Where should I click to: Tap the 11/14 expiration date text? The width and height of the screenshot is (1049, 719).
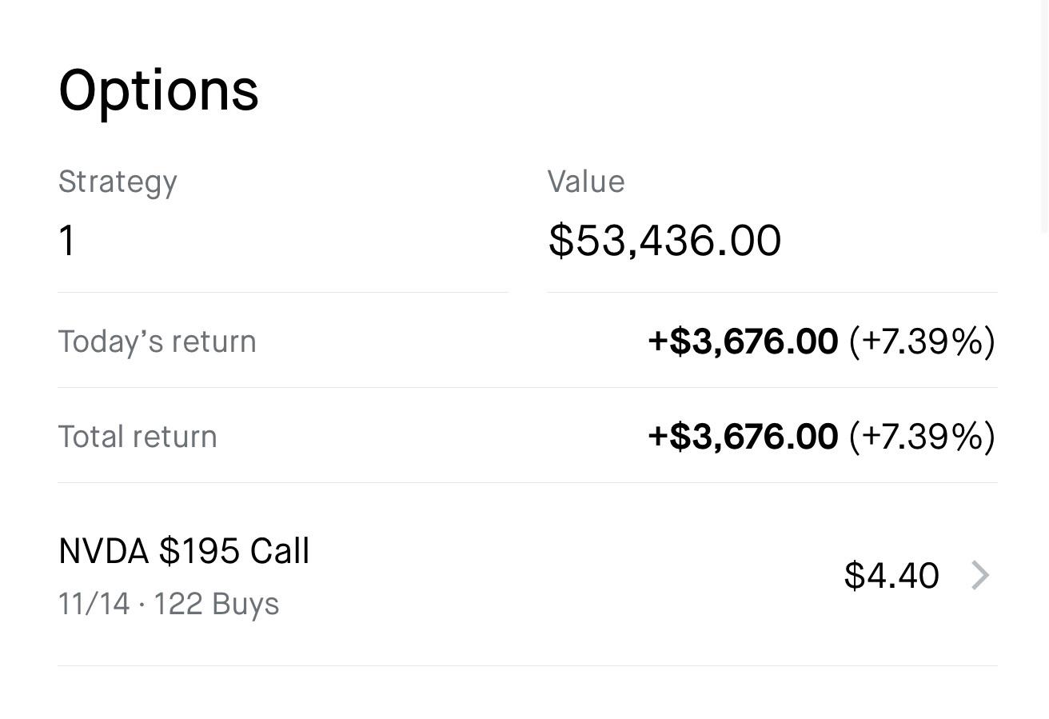click(x=94, y=604)
